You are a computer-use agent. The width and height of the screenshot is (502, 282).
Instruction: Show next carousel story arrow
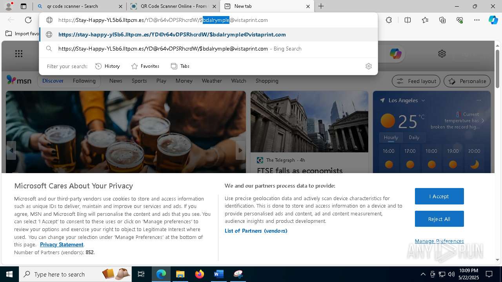(x=240, y=150)
